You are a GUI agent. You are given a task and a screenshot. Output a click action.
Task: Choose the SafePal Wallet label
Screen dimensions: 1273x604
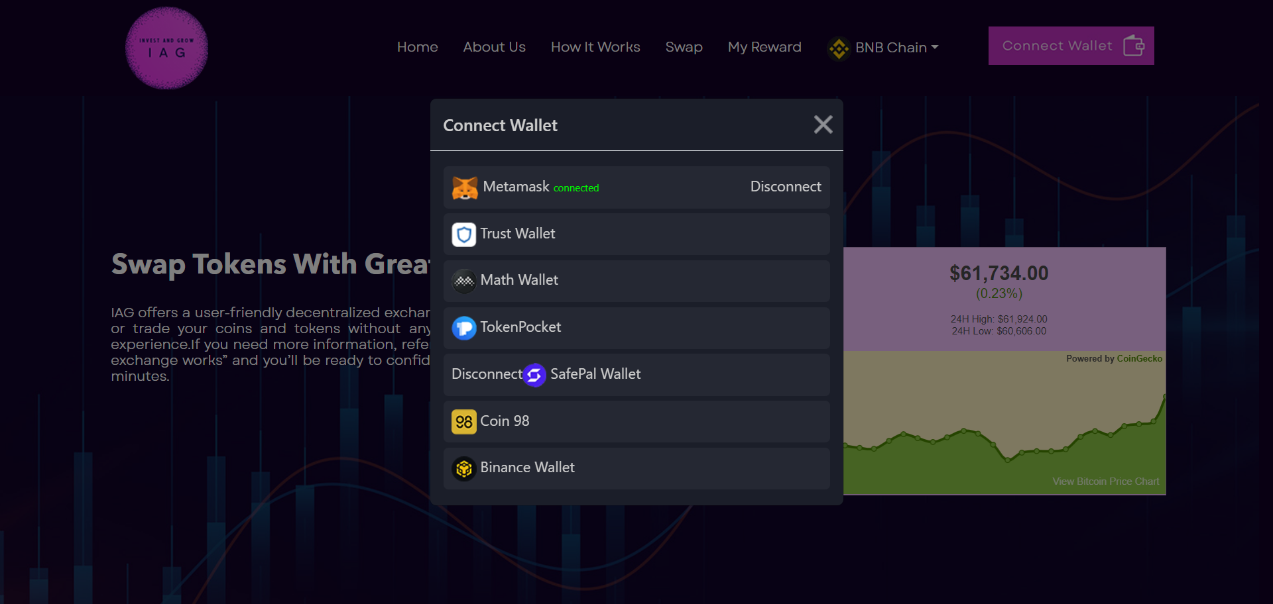tap(595, 374)
